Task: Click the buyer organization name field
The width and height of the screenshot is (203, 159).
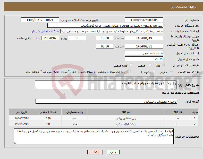Action: pyautogui.click(x=105, y=25)
